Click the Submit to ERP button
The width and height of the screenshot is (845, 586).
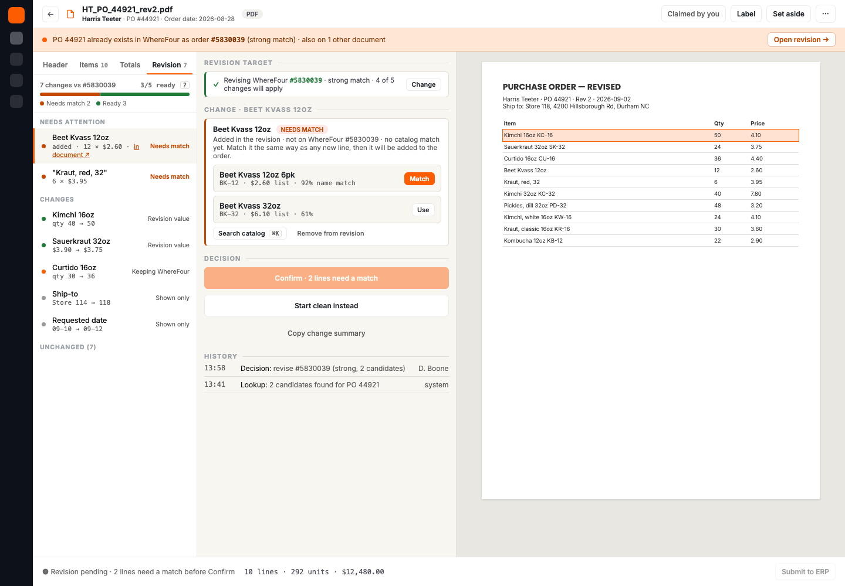805,572
